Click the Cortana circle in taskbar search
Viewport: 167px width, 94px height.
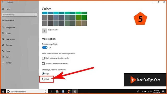tap(8, 92)
